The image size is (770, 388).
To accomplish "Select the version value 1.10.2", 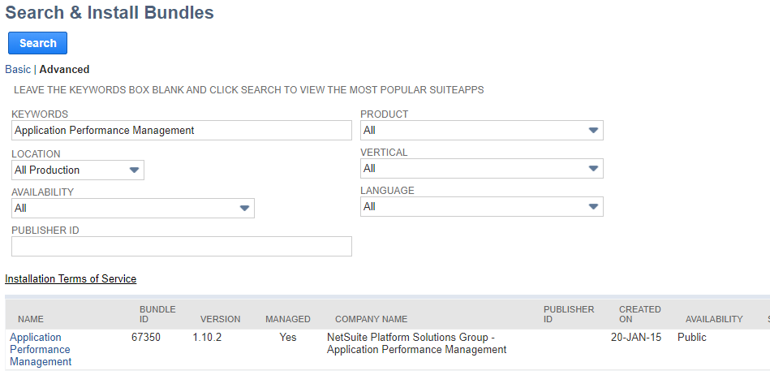I will pos(207,338).
